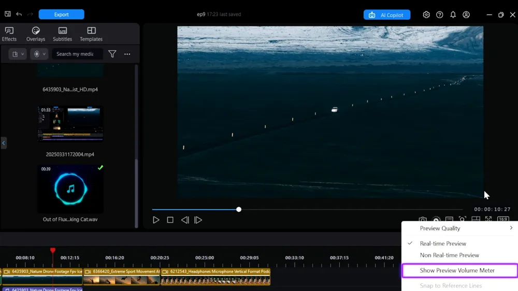Save the project with the disk icon
This screenshot has height=291, width=518.
(8, 14)
